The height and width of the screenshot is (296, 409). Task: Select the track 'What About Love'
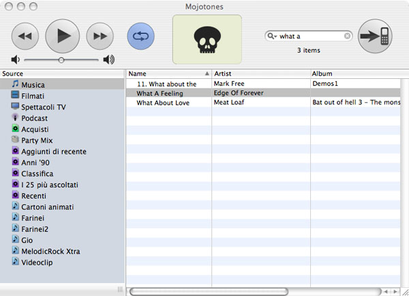[x=163, y=103]
